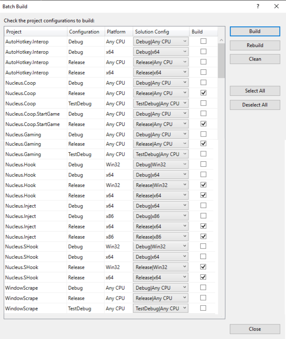
Task: Check Build box for Nucleus.Coop TestDebug
Action: click(203, 103)
